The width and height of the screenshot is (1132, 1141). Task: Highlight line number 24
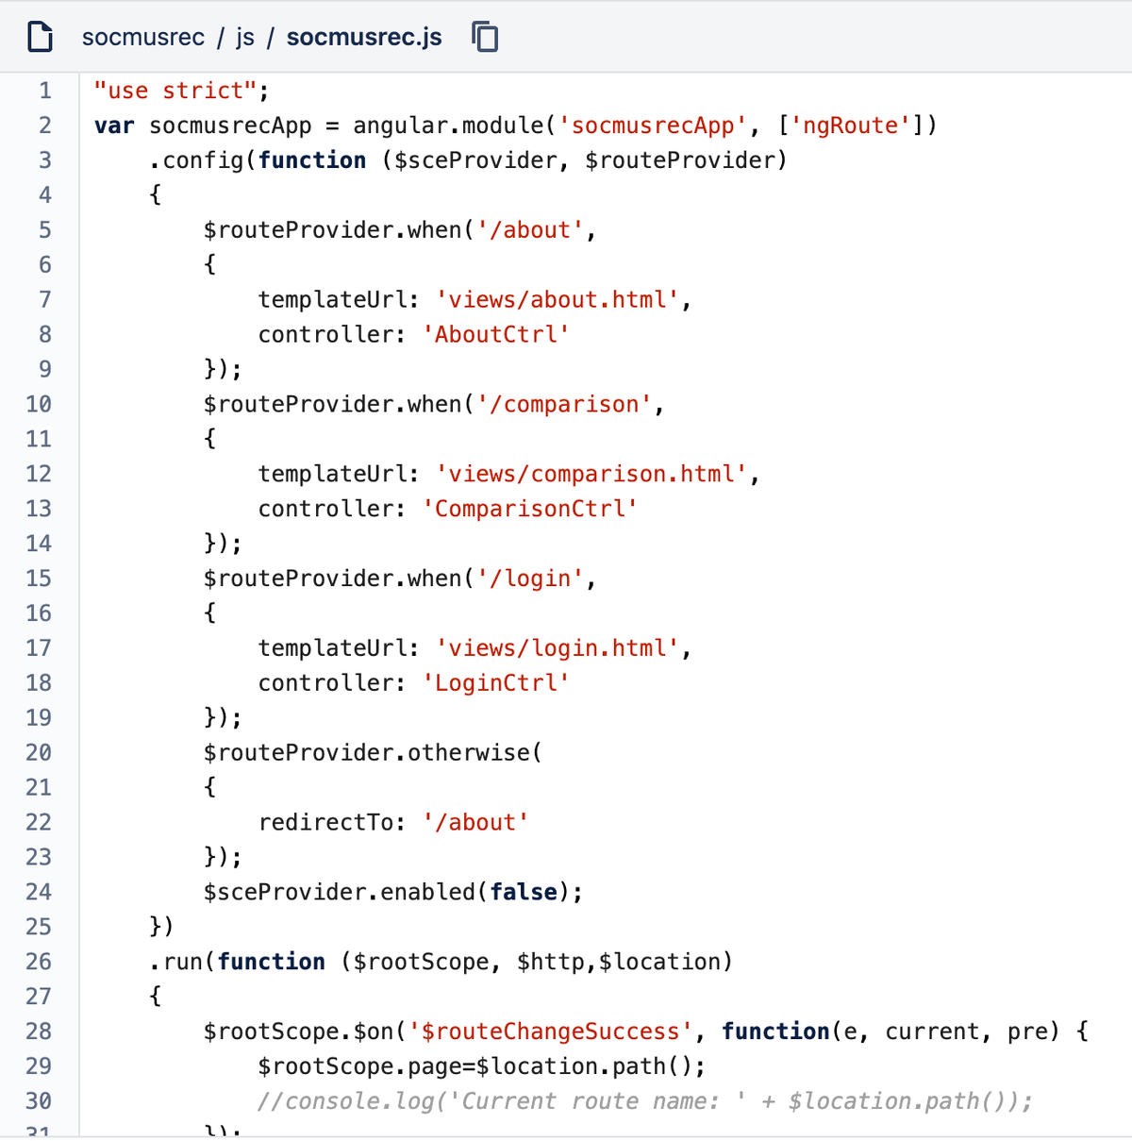[39, 892]
